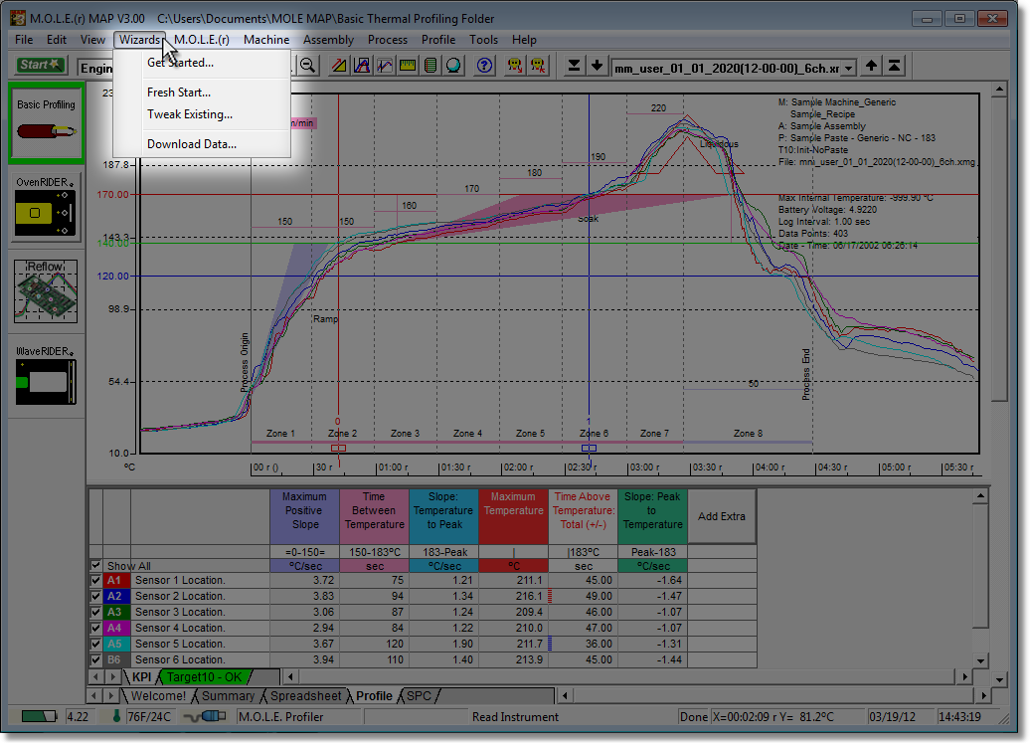Toggle the Sensor 2 Location checkbox
1030x745 pixels.
pos(95,597)
